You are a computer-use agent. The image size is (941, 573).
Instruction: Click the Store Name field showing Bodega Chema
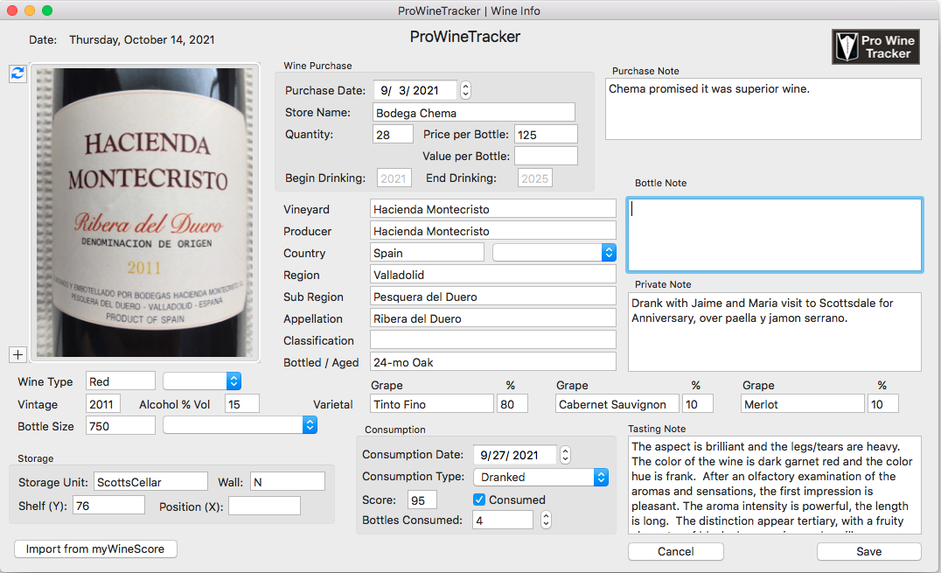tap(473, 112)
